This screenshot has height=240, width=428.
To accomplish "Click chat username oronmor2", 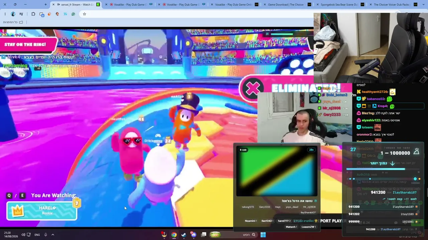I will click(x=364, y=134).
